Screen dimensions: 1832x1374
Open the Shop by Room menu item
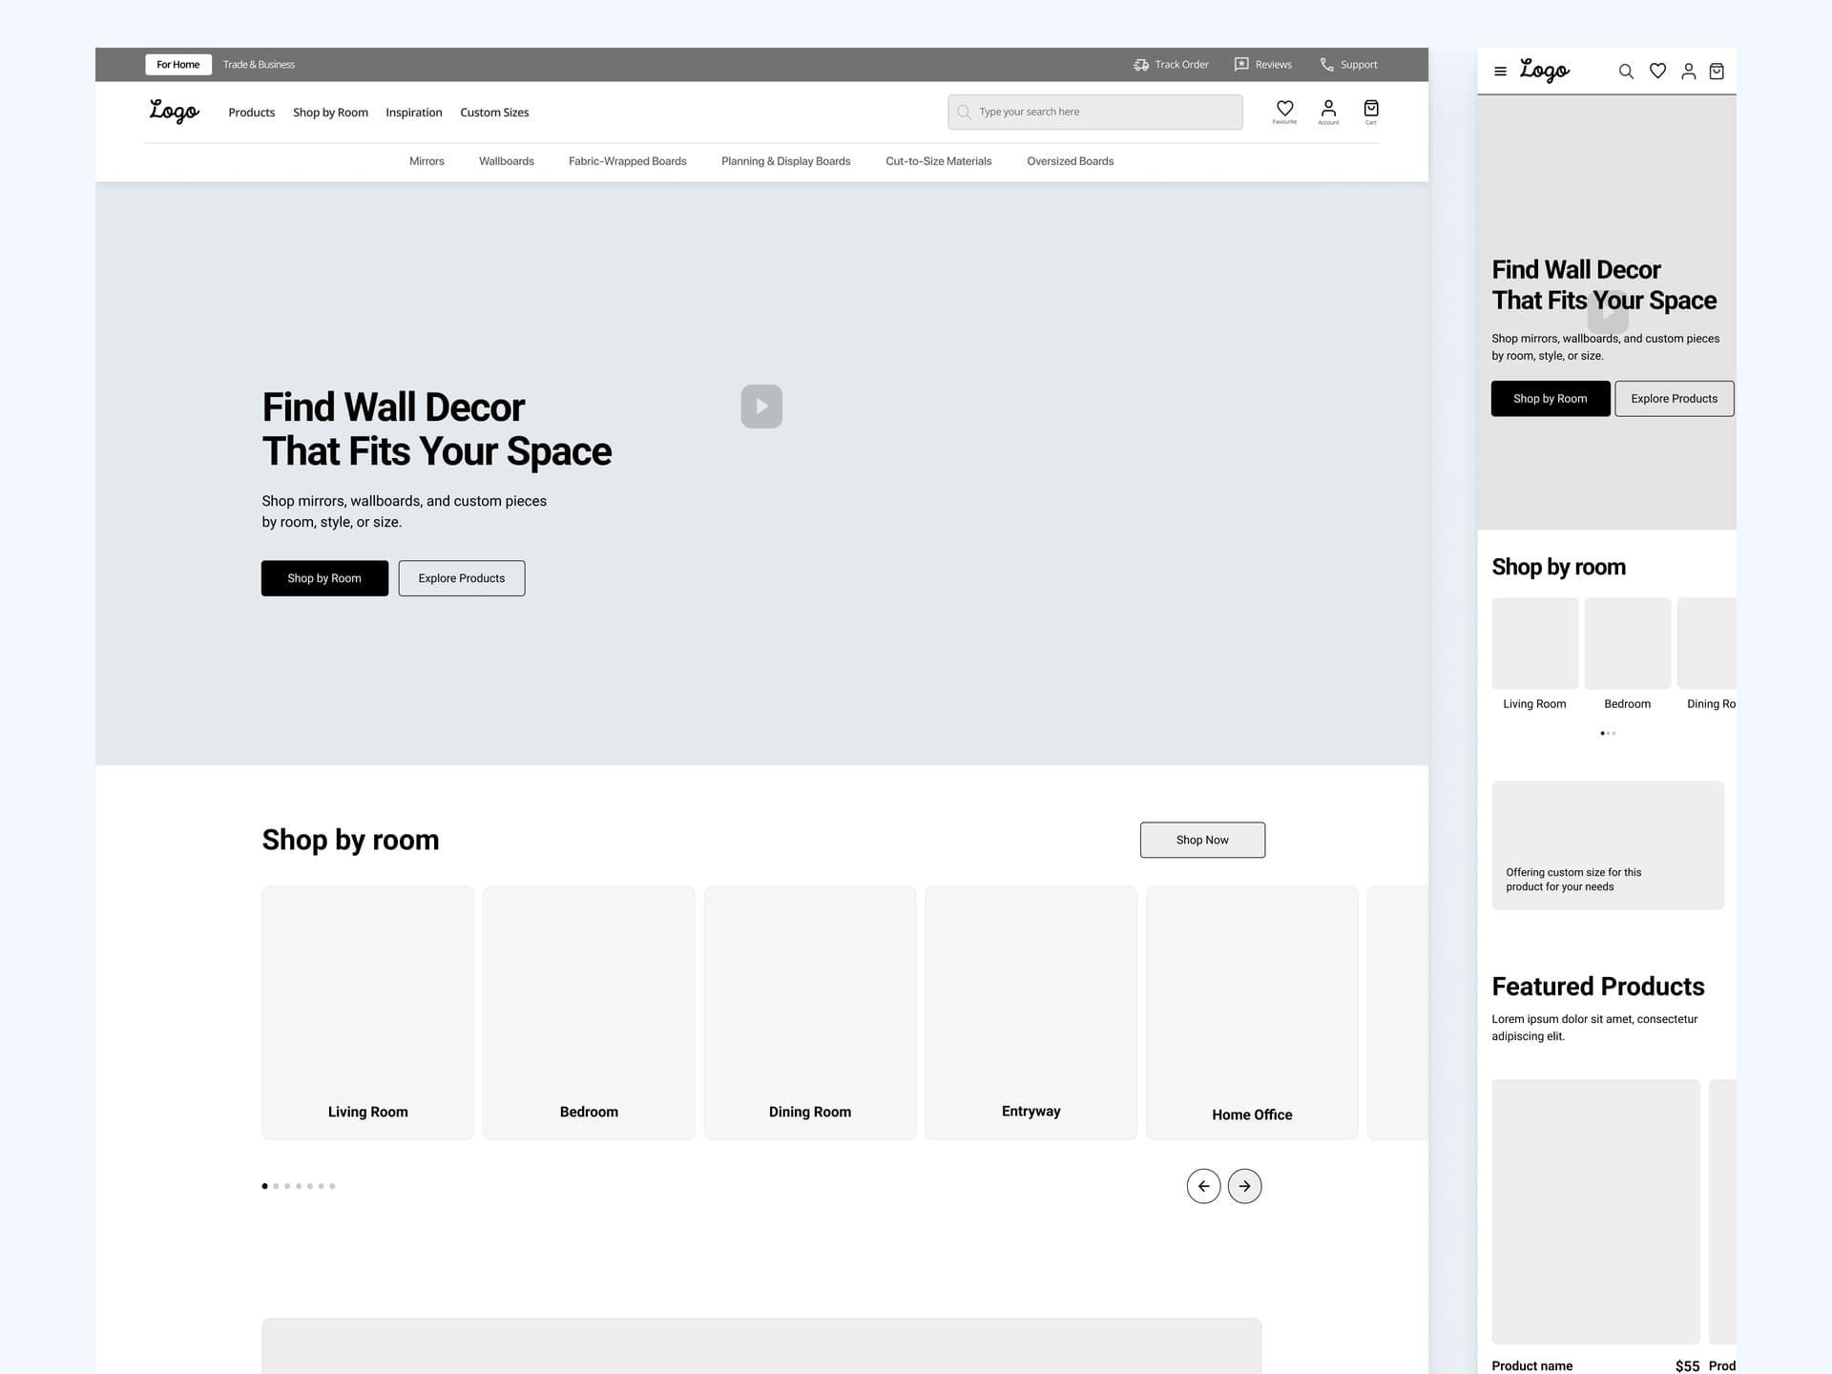(x=330, y=113)
